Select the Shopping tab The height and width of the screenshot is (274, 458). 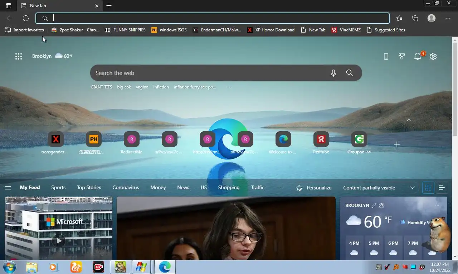pos(229,187)
